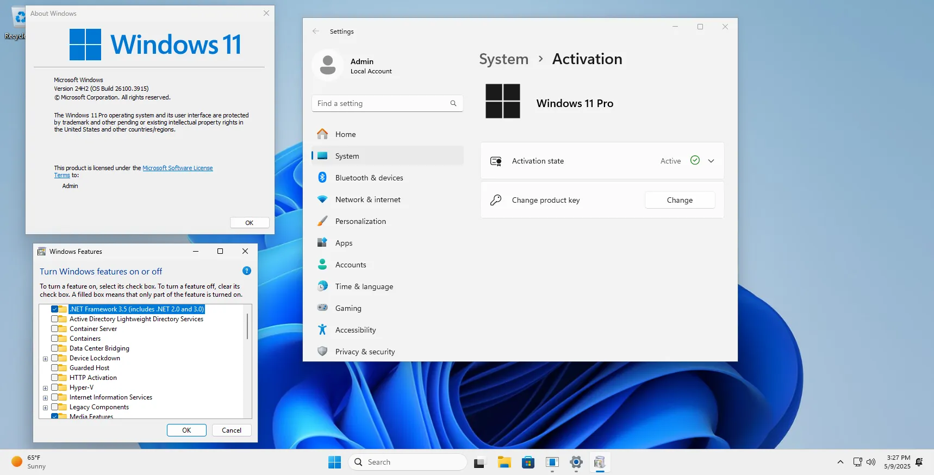Screen dimensions: 934x475
Task: Check Legacy Components checkbox
Action: [x=55, y=407]
